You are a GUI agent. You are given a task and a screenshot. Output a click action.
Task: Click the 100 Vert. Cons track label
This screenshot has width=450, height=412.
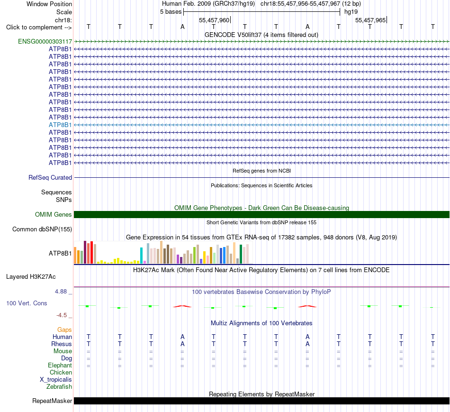click(27, 303)
